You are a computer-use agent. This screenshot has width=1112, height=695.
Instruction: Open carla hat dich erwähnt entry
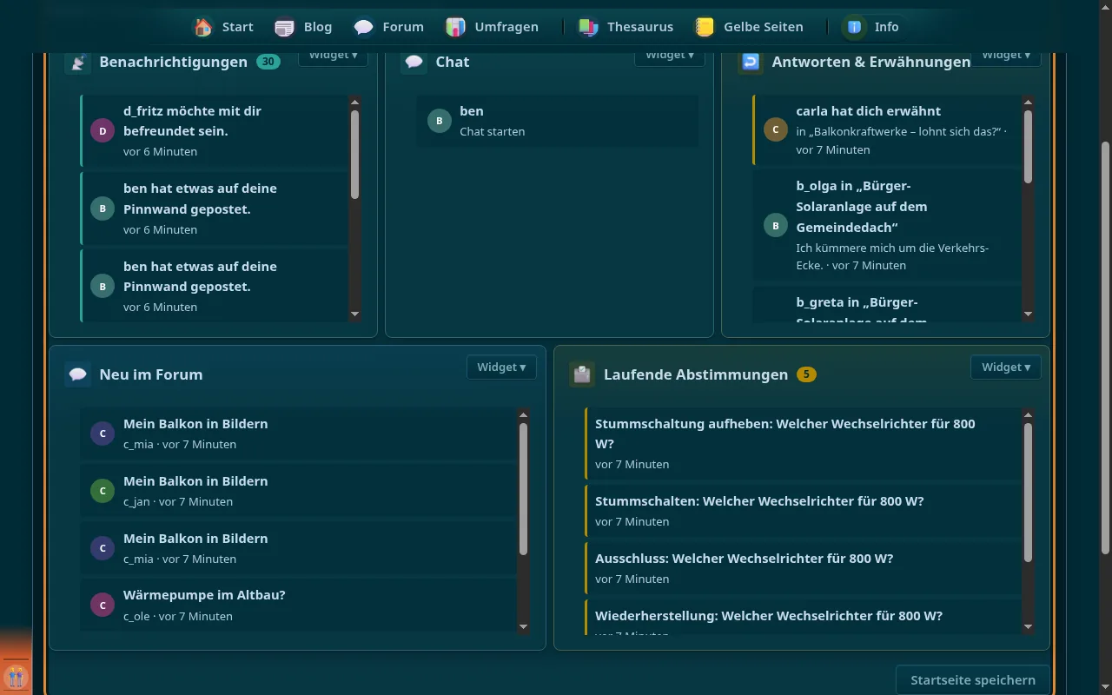pos(886,129)
